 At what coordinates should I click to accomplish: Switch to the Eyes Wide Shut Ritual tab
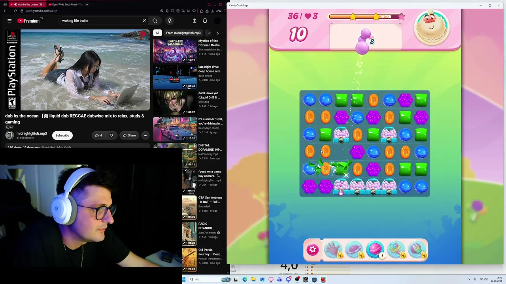tap(65, 4)
